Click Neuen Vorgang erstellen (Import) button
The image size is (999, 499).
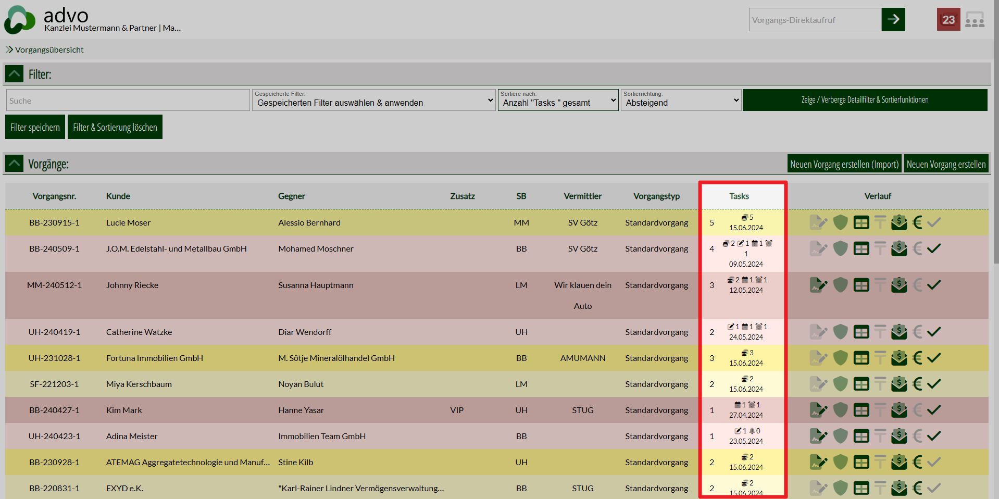[844, 164]
